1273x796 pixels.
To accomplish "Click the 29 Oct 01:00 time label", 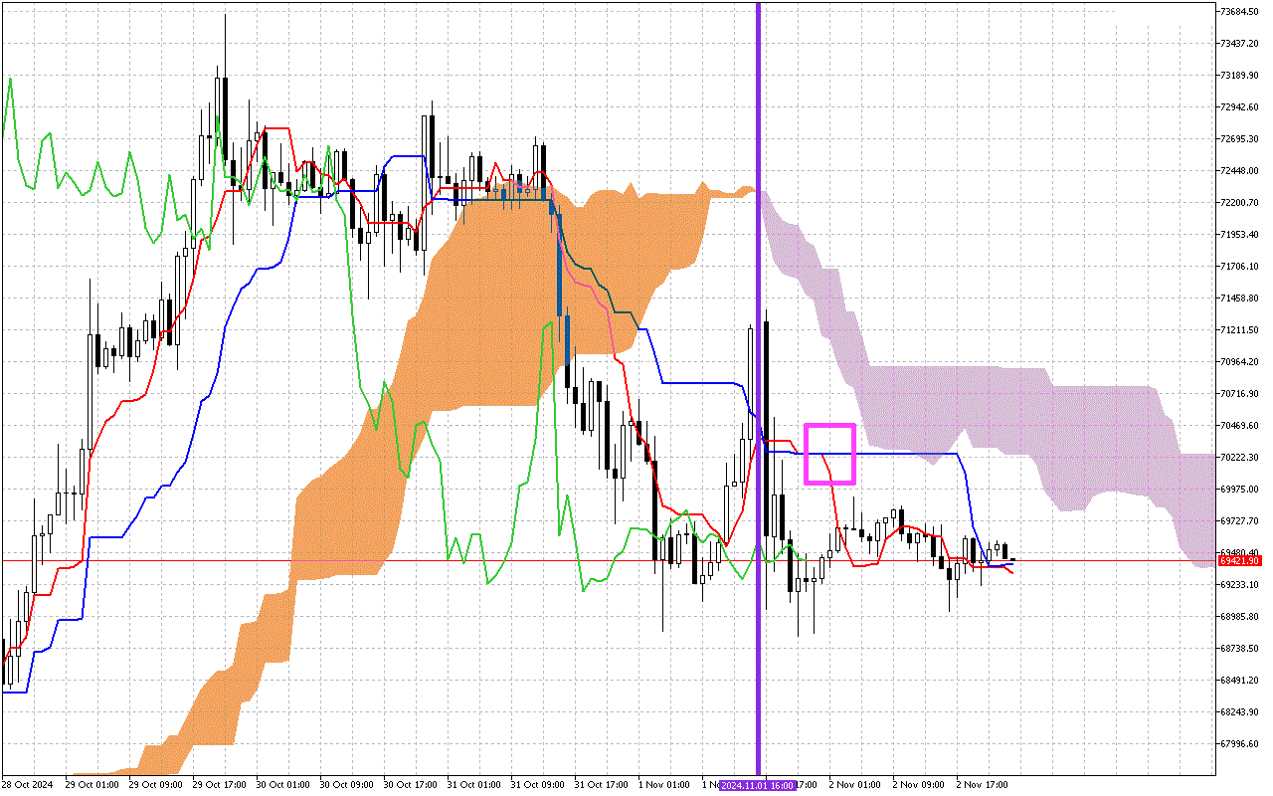I will [91, 785].
